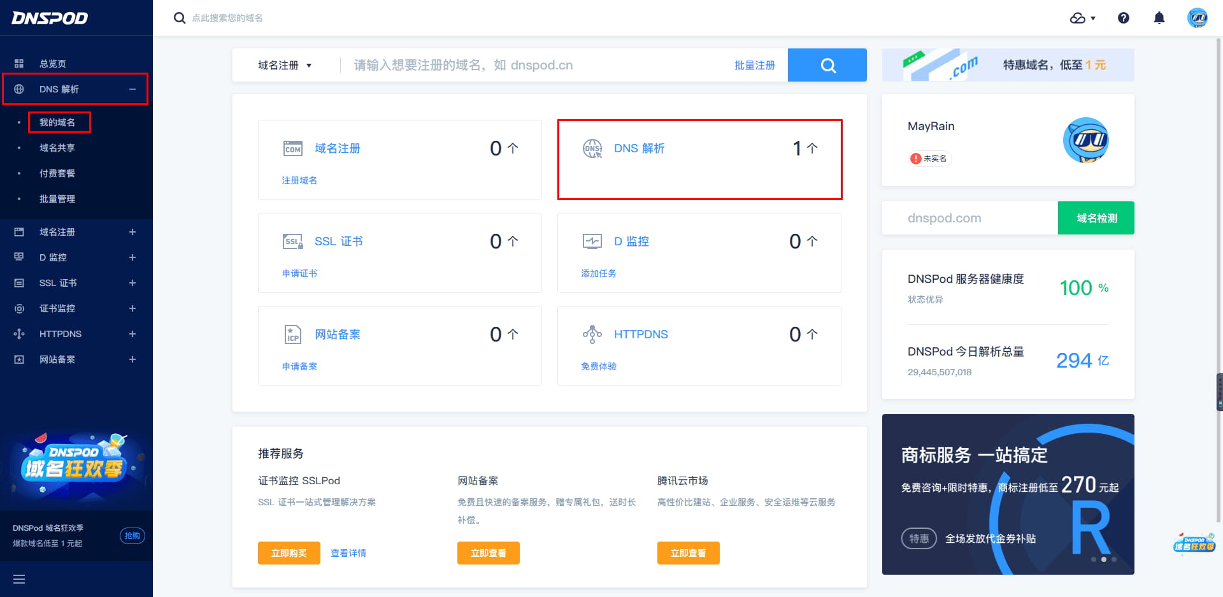Select 我的域名 in the sidebar
1223x597 pixels.
click(57, 122)
